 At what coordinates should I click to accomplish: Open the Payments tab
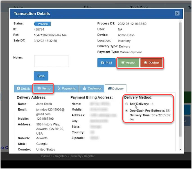point(66,88)
